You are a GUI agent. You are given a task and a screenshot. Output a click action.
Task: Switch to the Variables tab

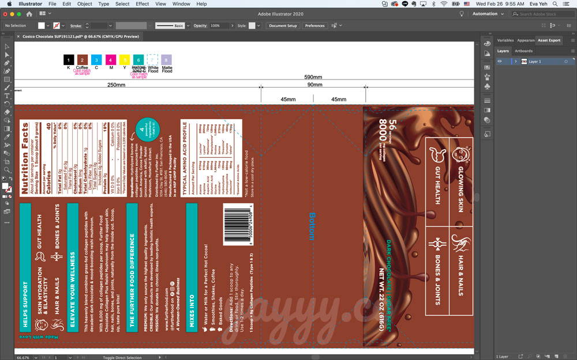pyautogui.click(x=505, y=40)
